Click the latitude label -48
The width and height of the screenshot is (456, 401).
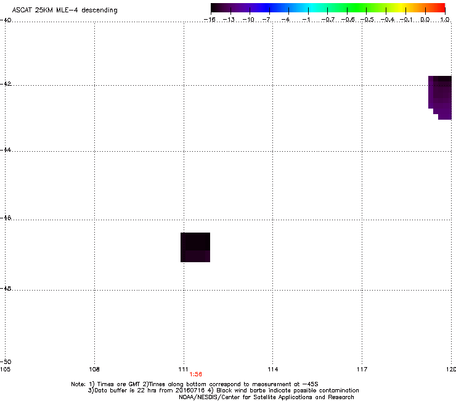pos(6,288)
